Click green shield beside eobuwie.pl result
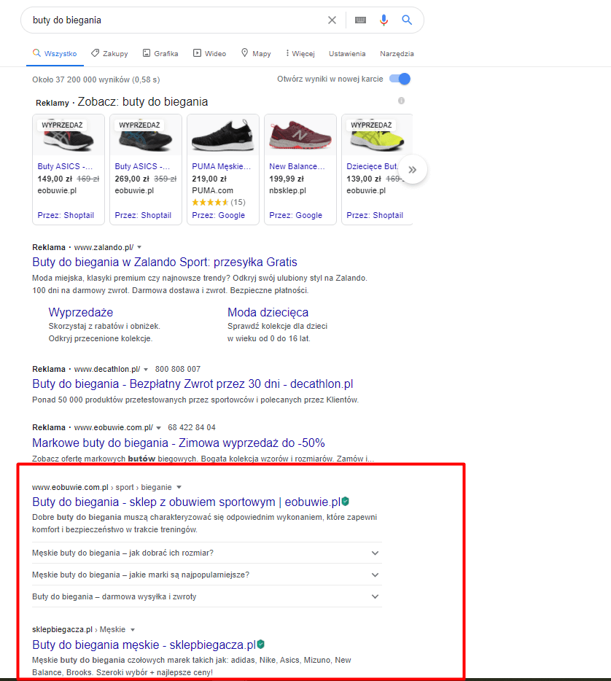 pos(346,502)
